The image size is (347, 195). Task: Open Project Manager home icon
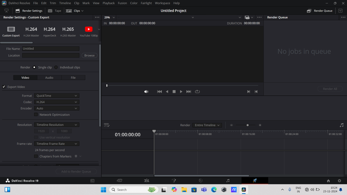click(328, 181)
